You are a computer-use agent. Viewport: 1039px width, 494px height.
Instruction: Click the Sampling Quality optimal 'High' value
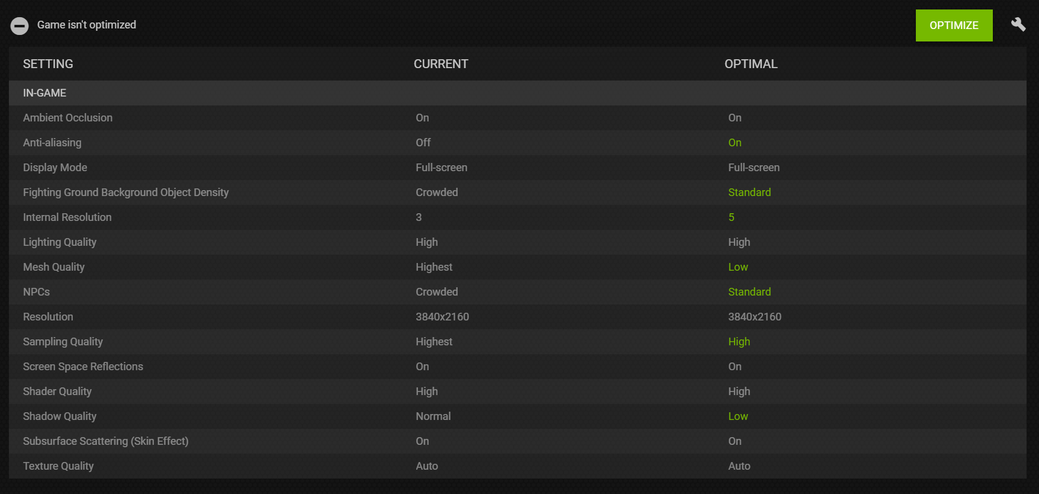(x=739, y=342)
